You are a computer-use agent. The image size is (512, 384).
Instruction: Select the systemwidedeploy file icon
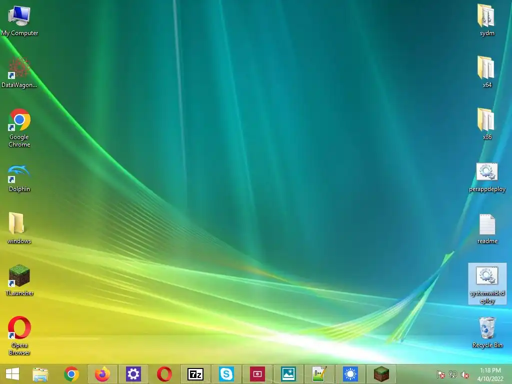click(x=487, y=284)
